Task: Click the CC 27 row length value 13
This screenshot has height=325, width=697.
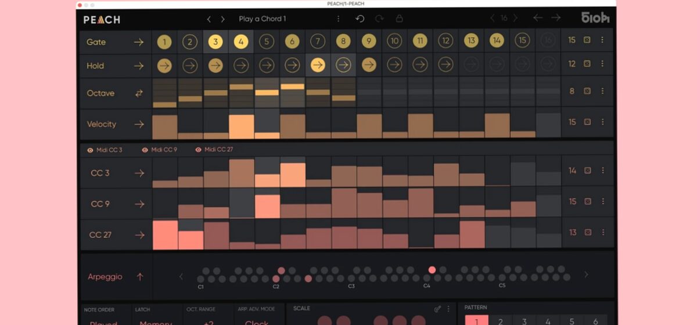Action: (572, 232)
